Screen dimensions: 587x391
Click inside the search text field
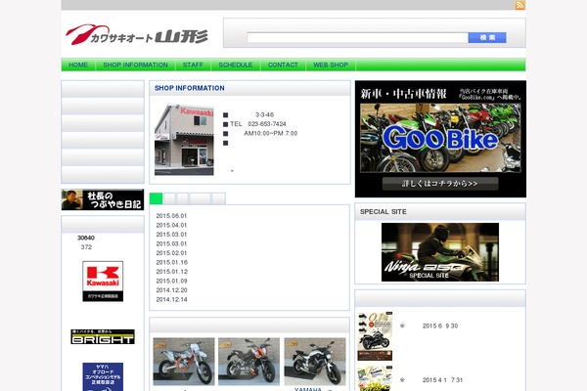(x=357, y=37)
